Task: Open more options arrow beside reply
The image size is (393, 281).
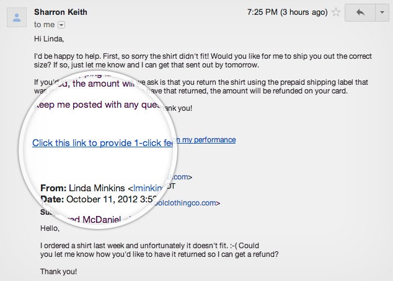Action: pos(382,12)
